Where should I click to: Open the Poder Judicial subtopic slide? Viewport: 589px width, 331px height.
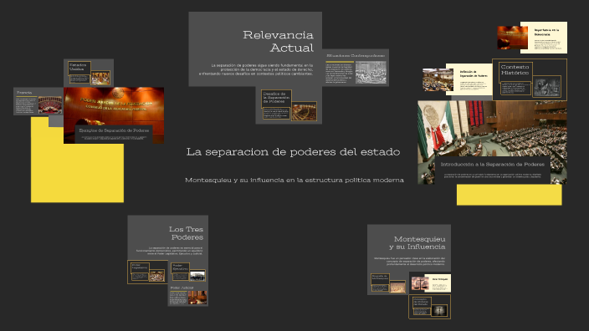187,295
